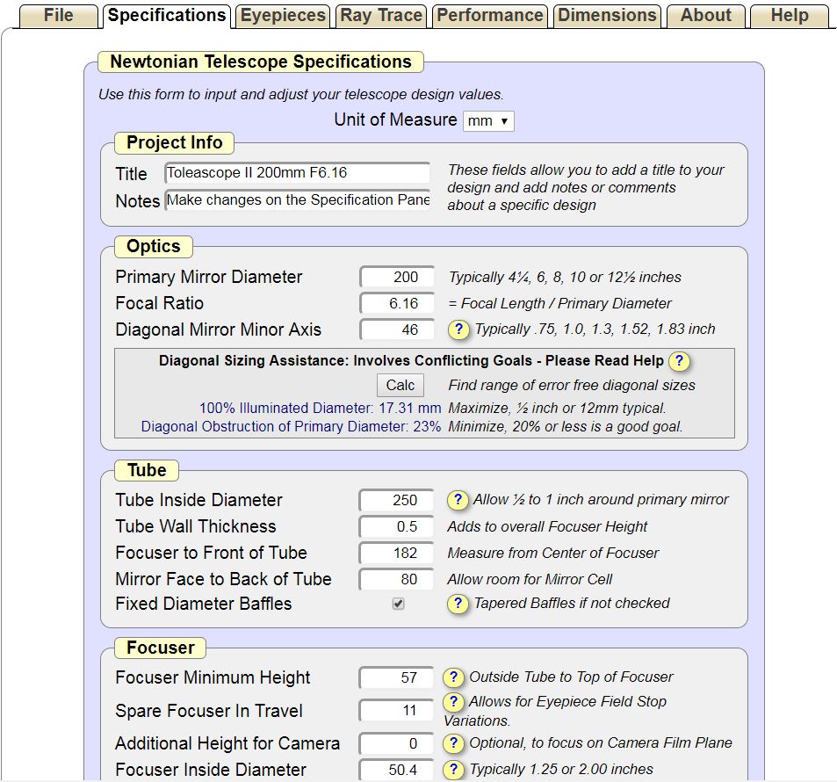Image resolution: width=837 pixels, height=782 pixels.
Task: Click the 'Allow room for Mirror Cell' hint
Action: pyautogui.click(x=530, y=579)
